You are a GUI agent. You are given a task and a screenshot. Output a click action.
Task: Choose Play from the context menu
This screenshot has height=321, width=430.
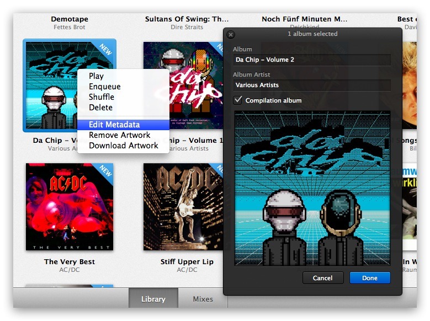coord(124,76)
